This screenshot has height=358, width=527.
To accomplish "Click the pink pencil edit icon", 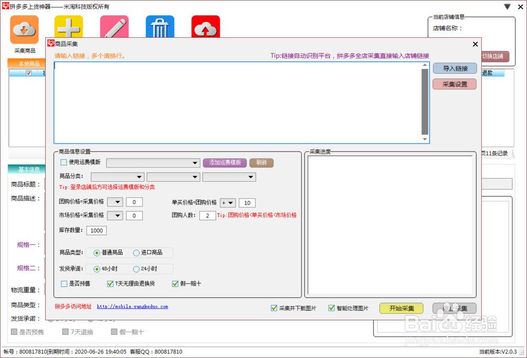I will point(114,26).
